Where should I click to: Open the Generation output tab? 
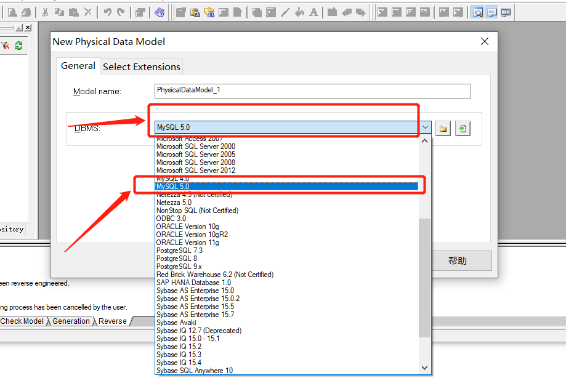(x=71, y=321)
